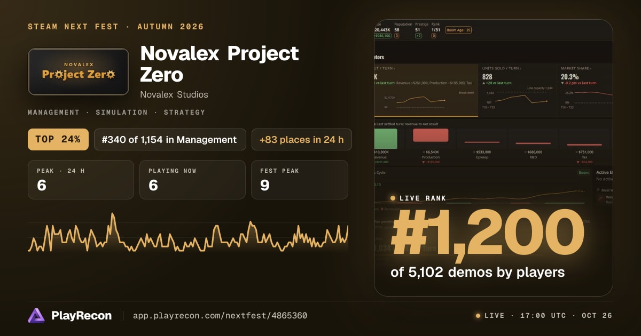Screen dimensions: 641x336
Task: Click the 'LIVE · 17:00 UTC · OCT 26' timestamp
Action: click(x=548, y=316)
